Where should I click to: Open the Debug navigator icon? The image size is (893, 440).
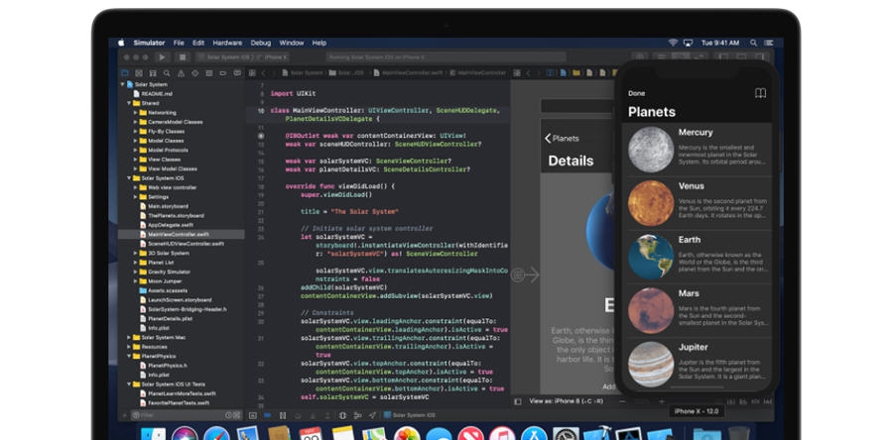[209, 73]
